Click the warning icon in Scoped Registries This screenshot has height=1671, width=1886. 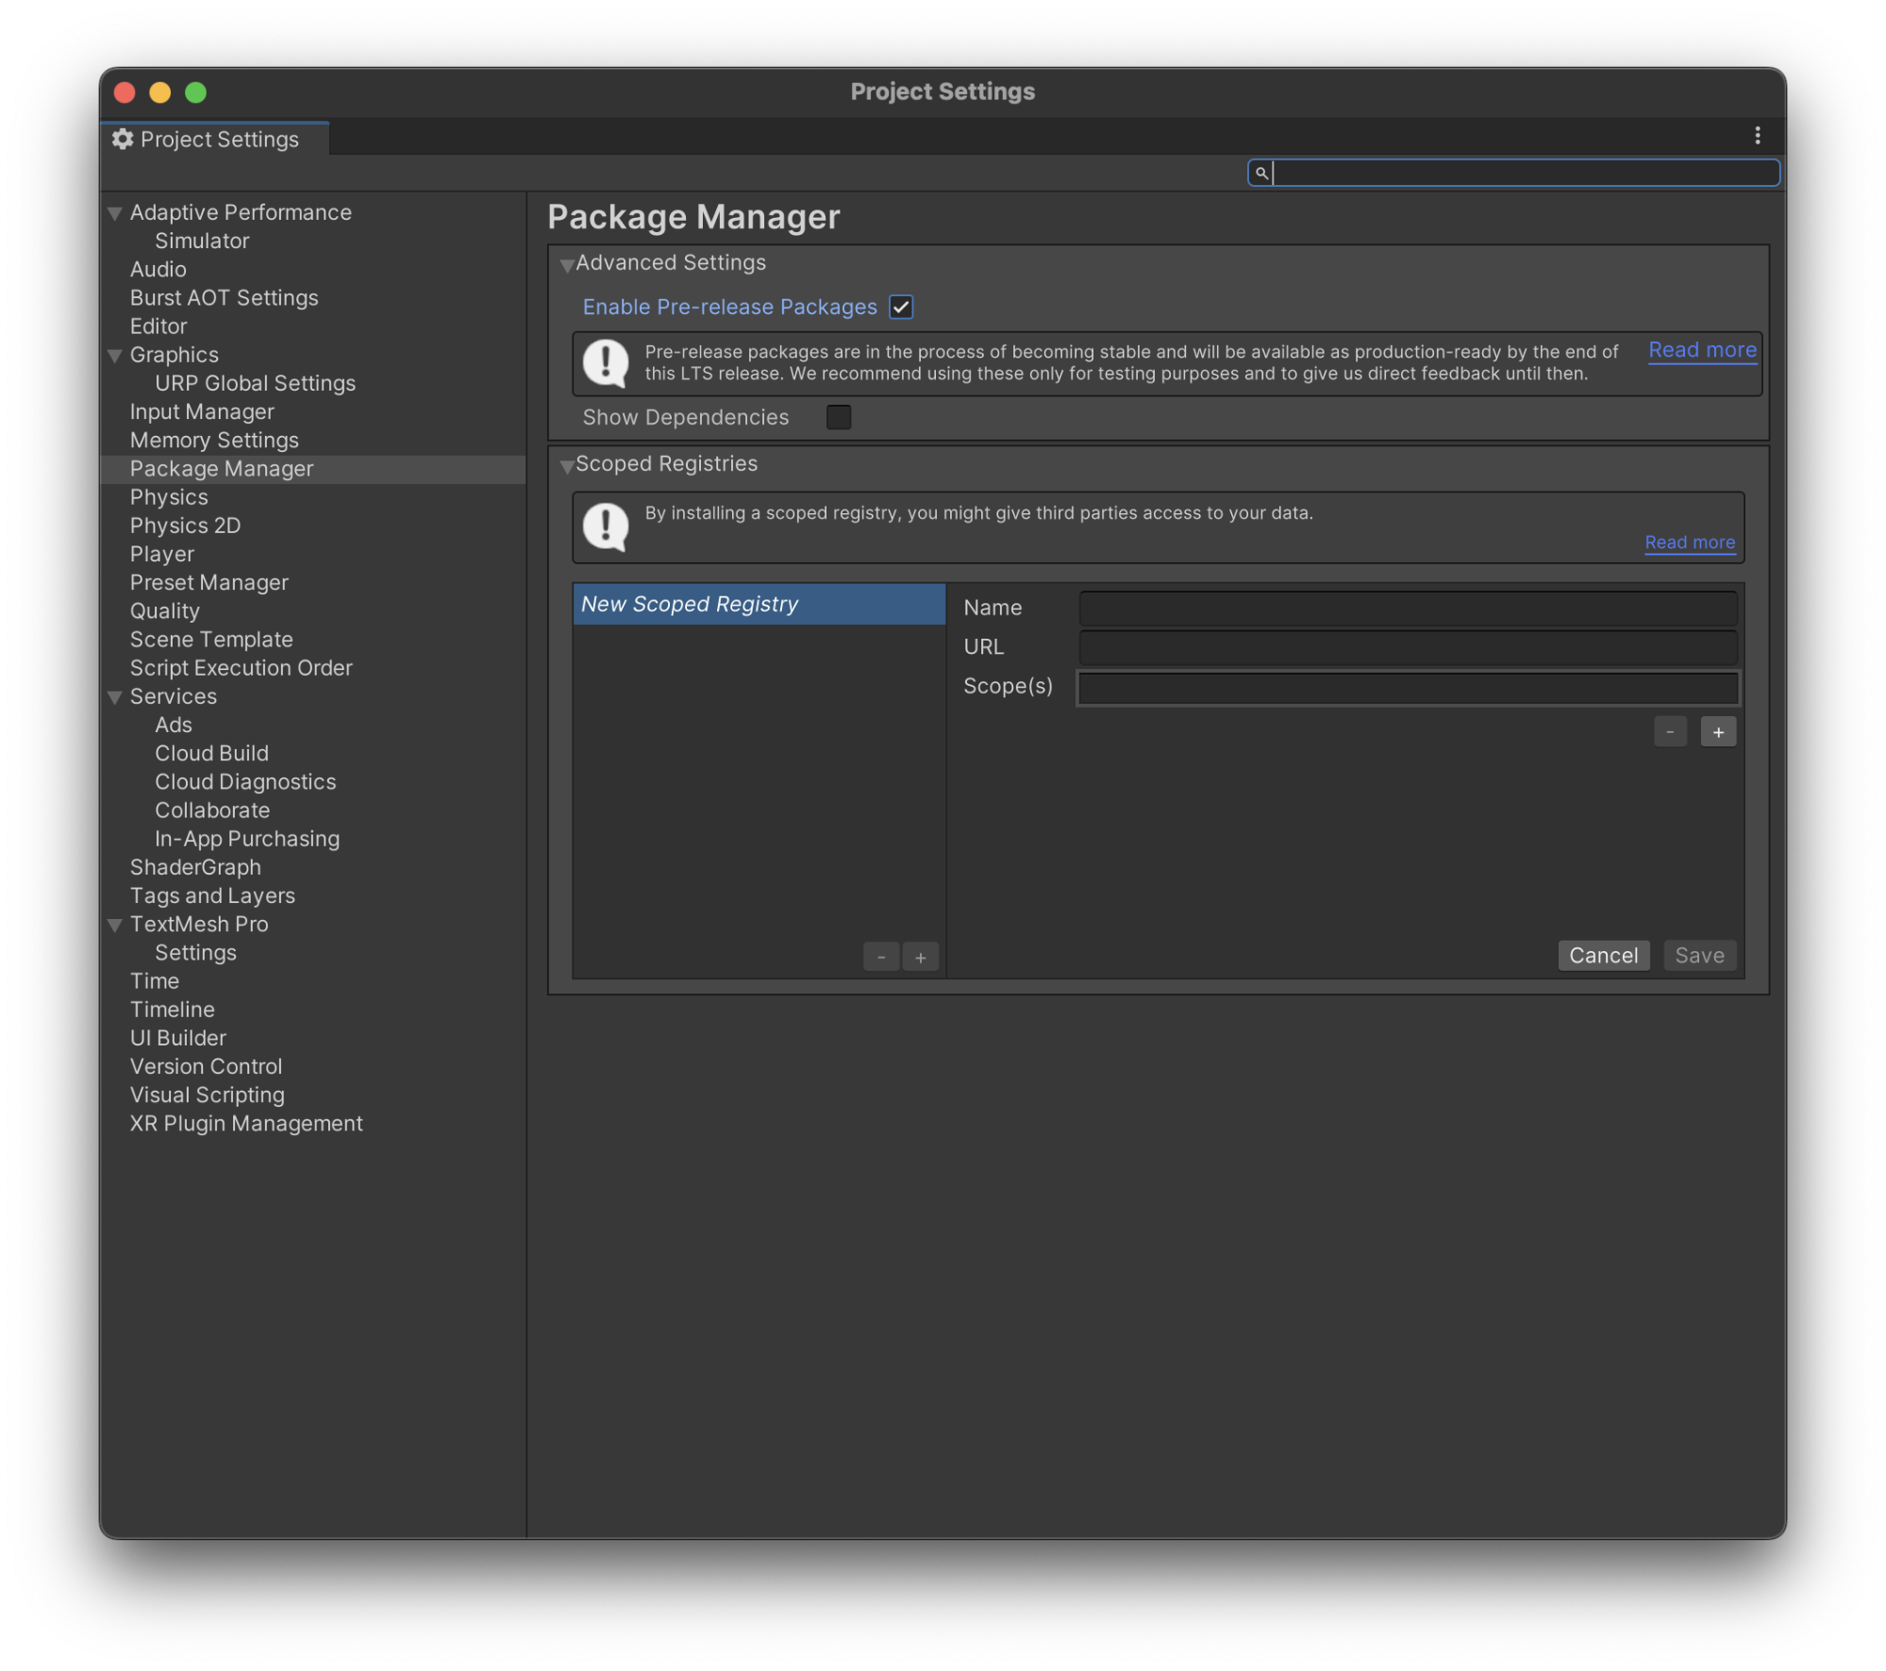(x=607, y=525)
